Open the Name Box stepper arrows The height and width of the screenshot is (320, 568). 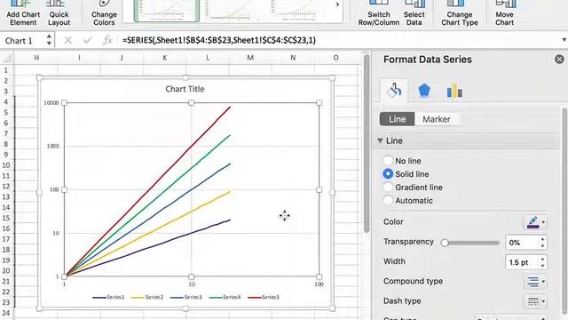(49, 40)
